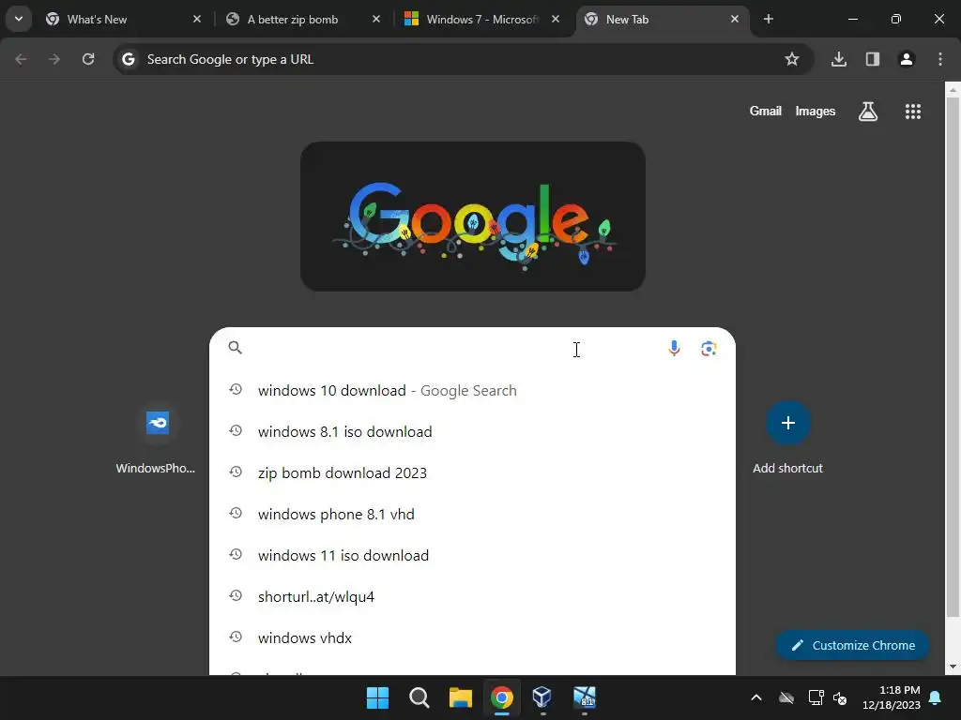The height and width of the screenshot is (720, 961).
Task: Select suggestion windows vhdx
Action: pyautogui.click(x=473, y=637)
